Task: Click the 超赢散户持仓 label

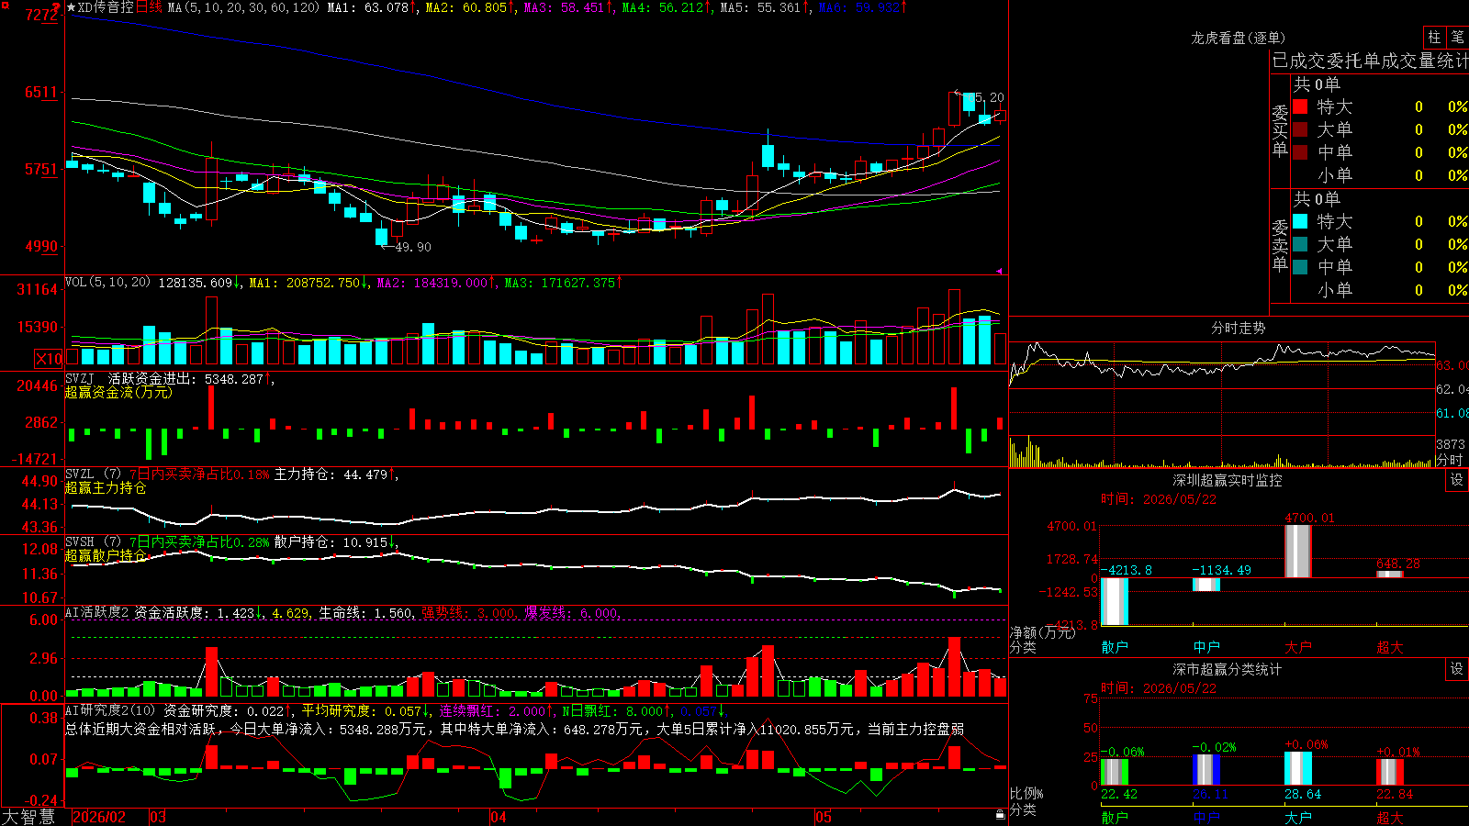Action: (x=106, y=556)
